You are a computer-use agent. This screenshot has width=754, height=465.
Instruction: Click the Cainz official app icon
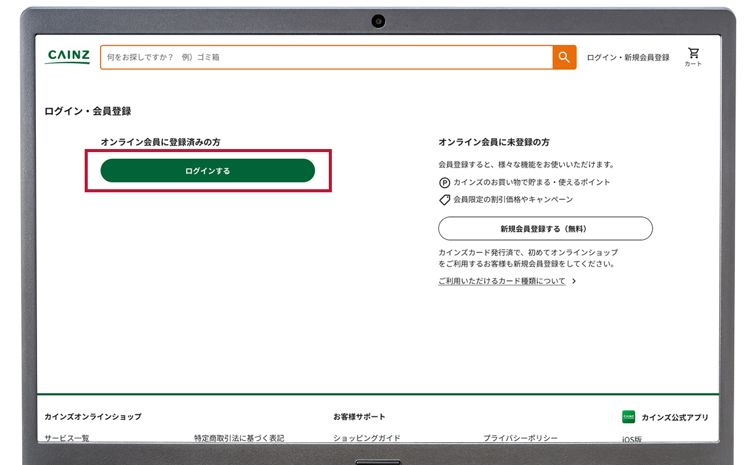[629, 417]
